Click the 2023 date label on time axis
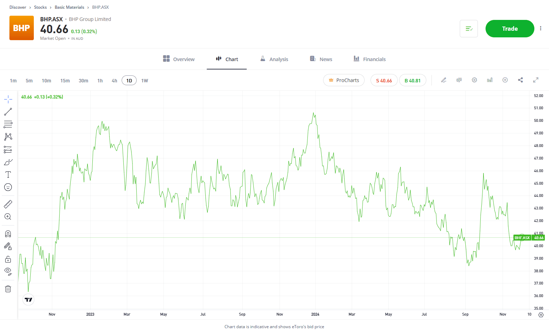 [90, 314]
